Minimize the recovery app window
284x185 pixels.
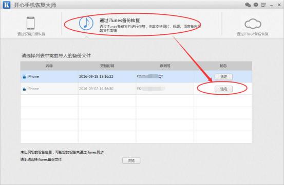pyautogui.click(x=271, y=6)
